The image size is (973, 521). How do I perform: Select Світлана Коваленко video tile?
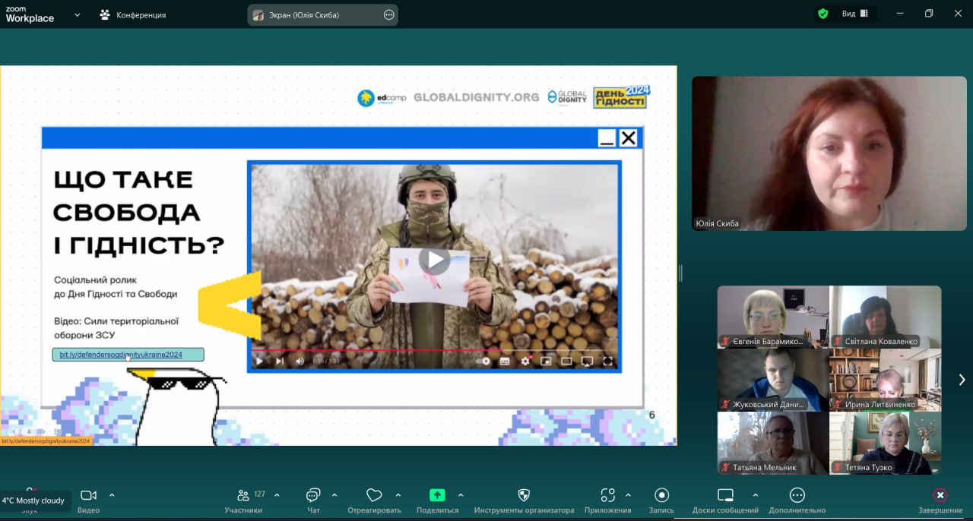[886, 317]
